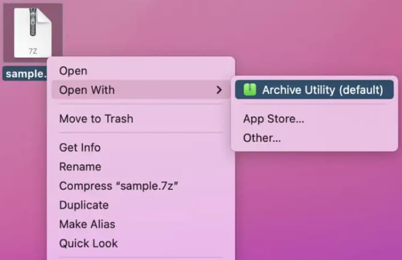The height and width of the screenshot is (260, 402).
Task: Choose App Store… in the submenu
Action: click(x=314, y=119)
